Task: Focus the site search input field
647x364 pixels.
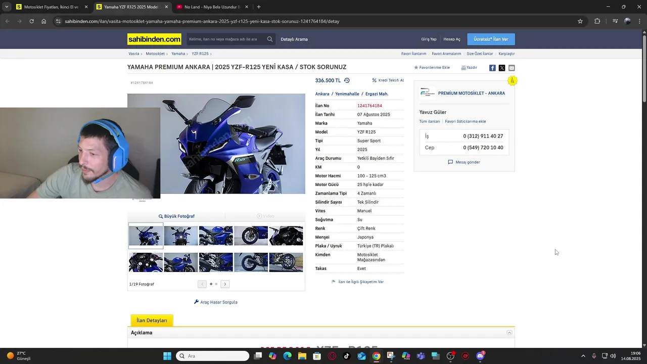Action: point(225,39)
